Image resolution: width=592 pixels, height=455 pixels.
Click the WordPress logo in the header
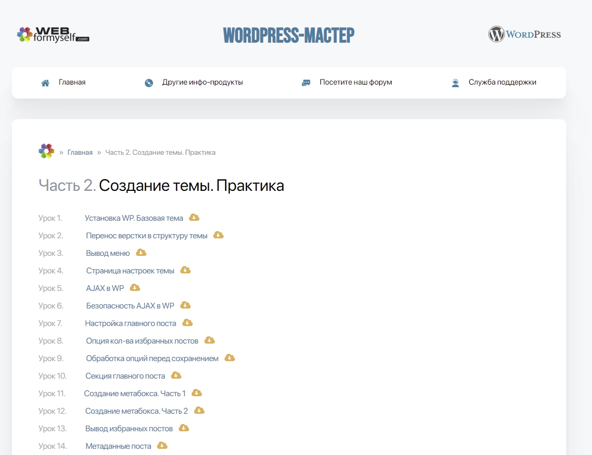point(525,34)
